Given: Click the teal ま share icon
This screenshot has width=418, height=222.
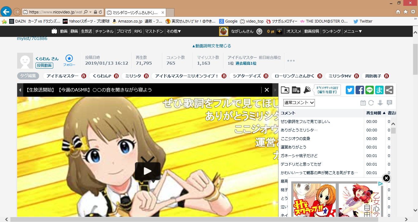Looking at the screenshot, I should click(379, 90).
